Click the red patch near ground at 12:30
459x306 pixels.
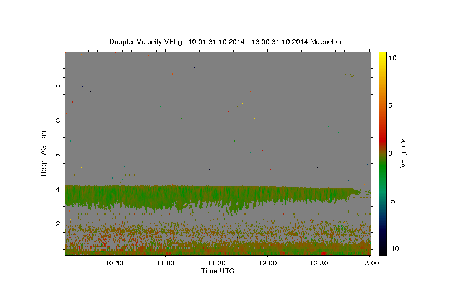324,253
